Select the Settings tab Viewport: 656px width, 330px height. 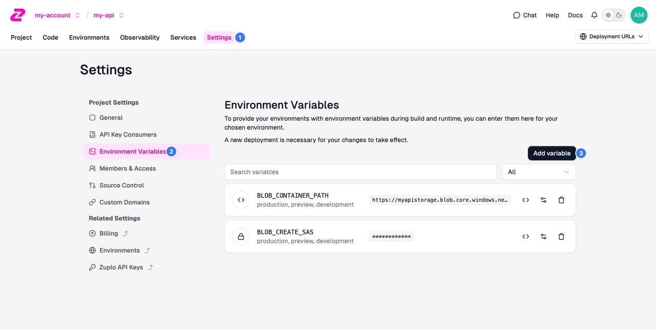(219, 37)
